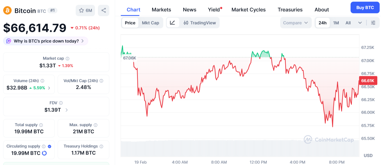This screenshot has width=381, height=165.
Task: Click the Buy BTC button
Action: tap(365, 7)
